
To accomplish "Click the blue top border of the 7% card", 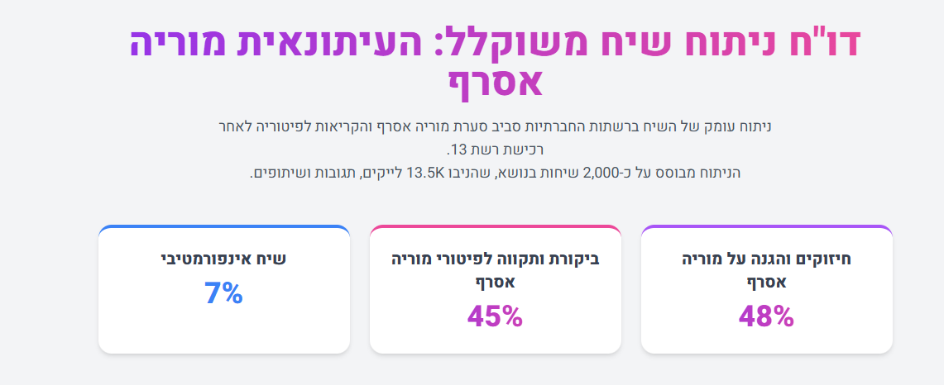I will pos(223,226).
